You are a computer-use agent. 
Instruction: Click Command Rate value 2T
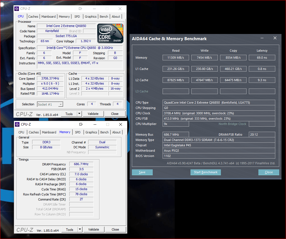(x=81, y=199)
